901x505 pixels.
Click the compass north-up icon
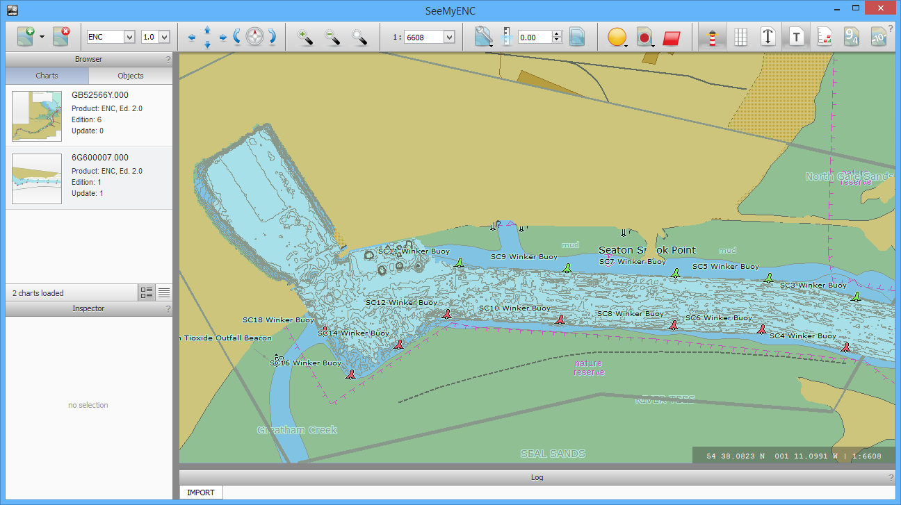coord(254,37)
